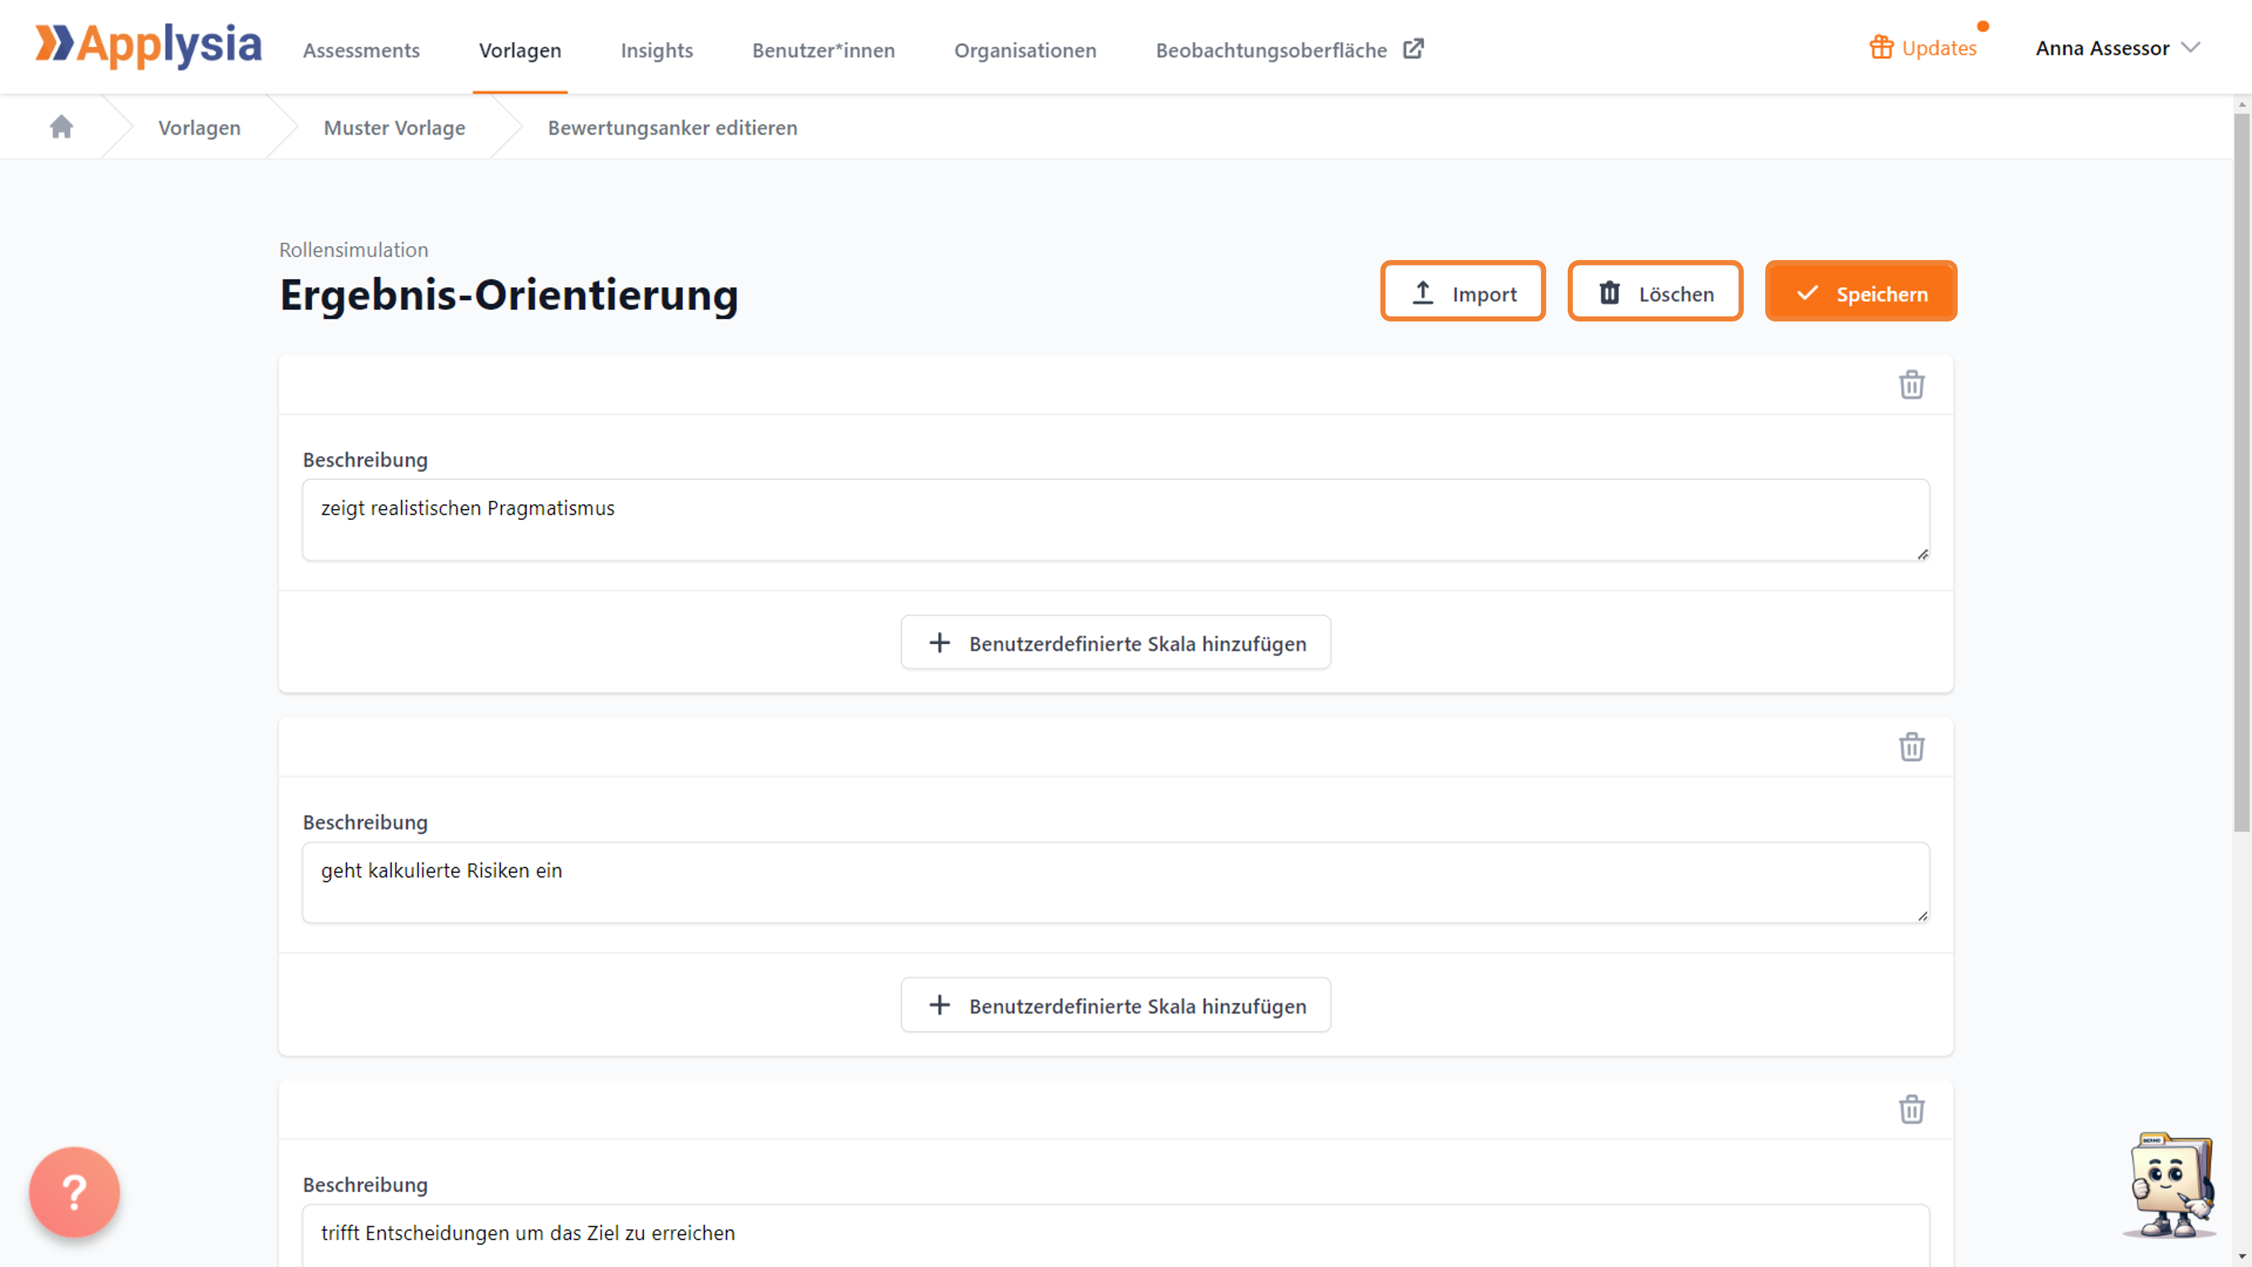2252x1267 pixels.
Task: Click the Updates gift icon
Action: tap(1881, 47)
